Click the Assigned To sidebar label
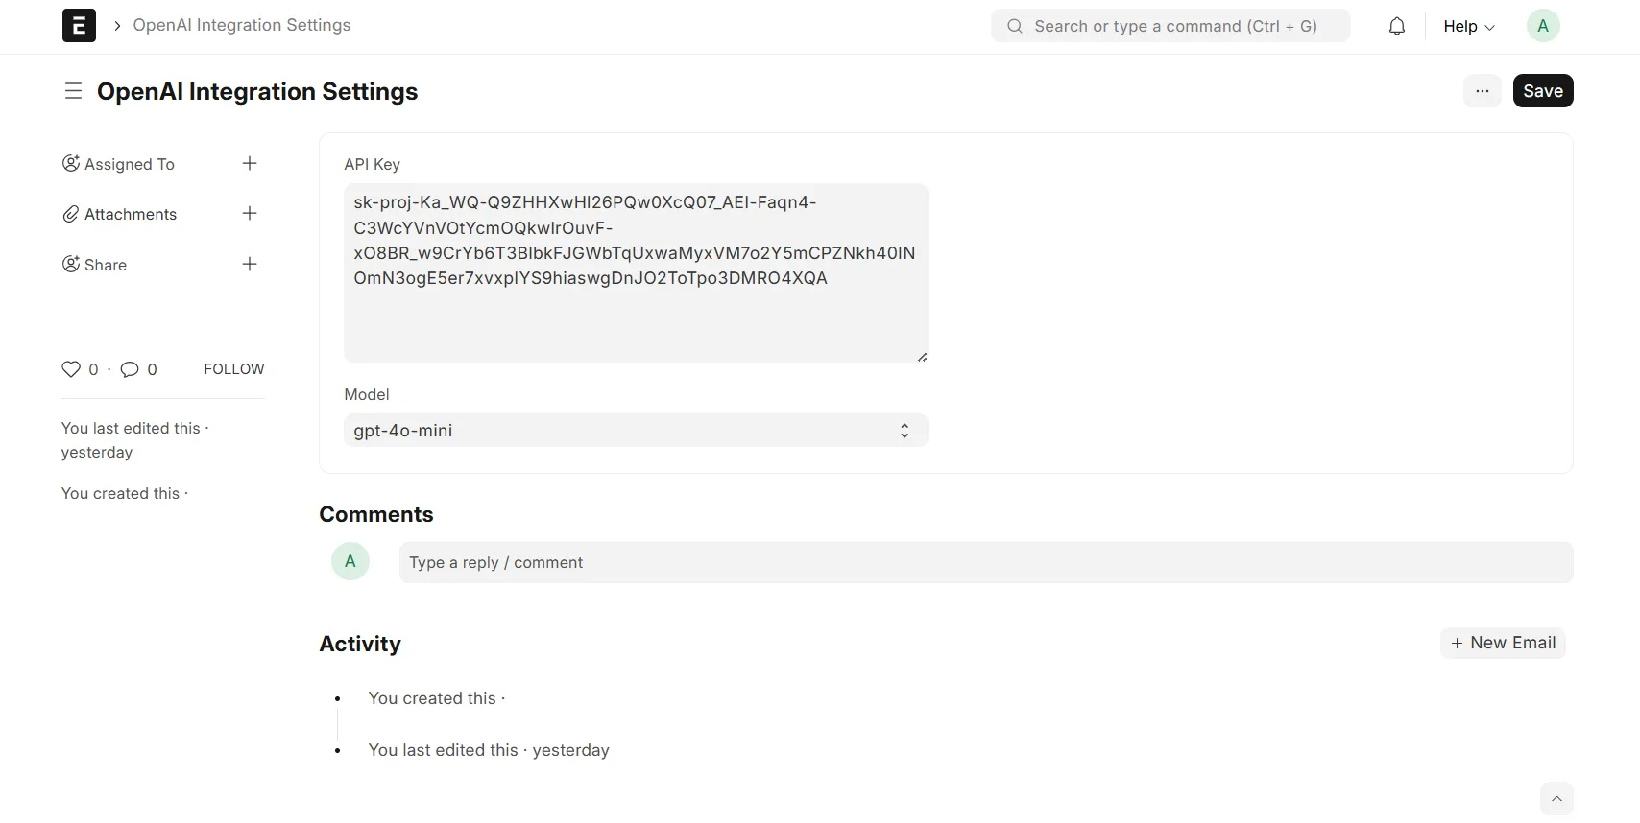 (130, 164)
